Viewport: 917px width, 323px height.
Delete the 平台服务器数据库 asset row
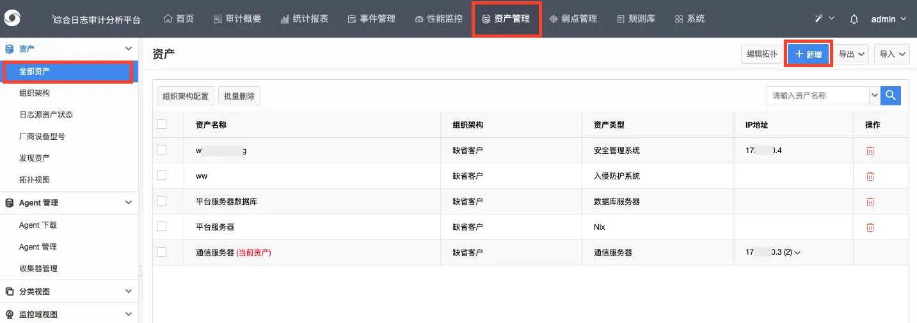pos(870,202)
